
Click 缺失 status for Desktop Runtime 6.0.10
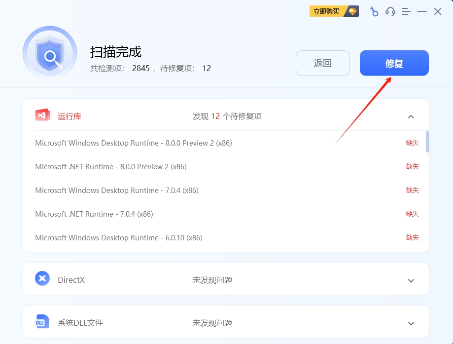pos(412,237)
